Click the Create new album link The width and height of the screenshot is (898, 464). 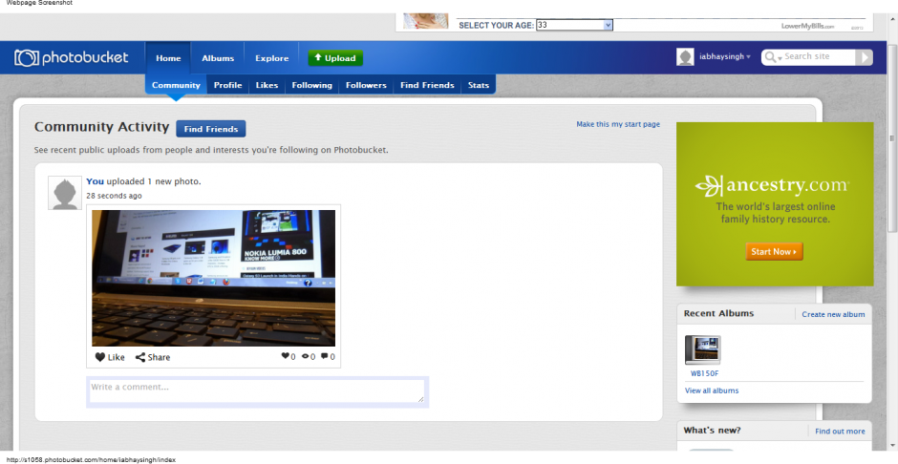[x=833, y=314]
